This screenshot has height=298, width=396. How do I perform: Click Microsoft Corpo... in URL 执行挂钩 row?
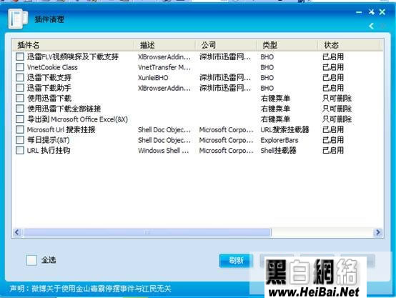[x=226, y=150]
